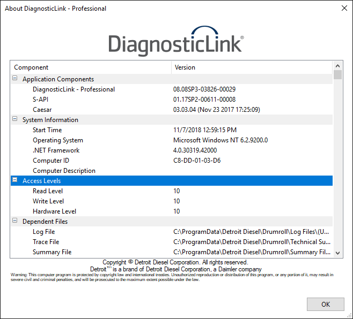Collapse the Access Levels group
Screen dimensions: 353x319
coord(14,180)
